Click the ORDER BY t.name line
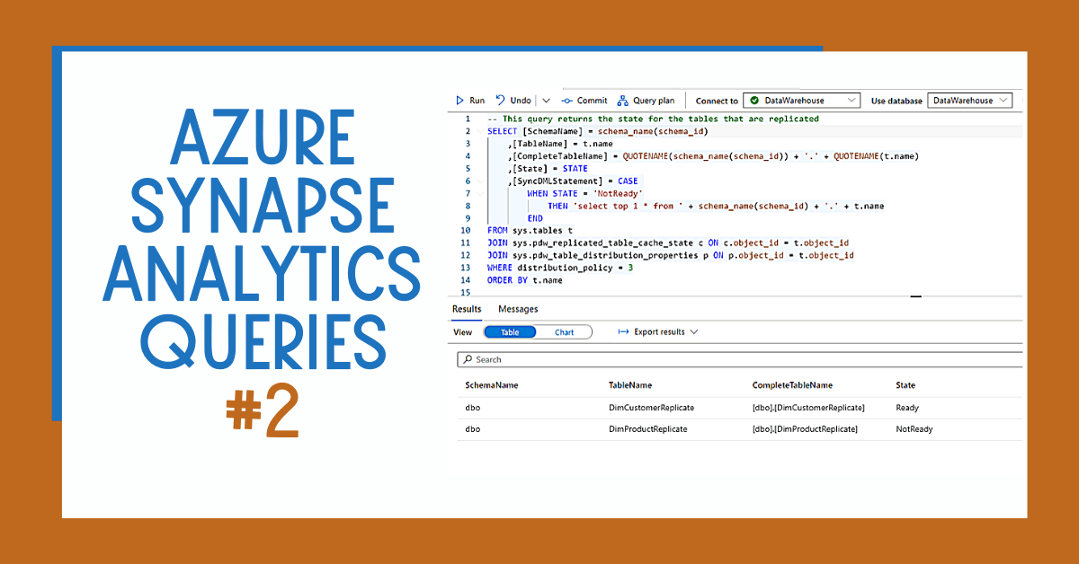 click(524, 280)
